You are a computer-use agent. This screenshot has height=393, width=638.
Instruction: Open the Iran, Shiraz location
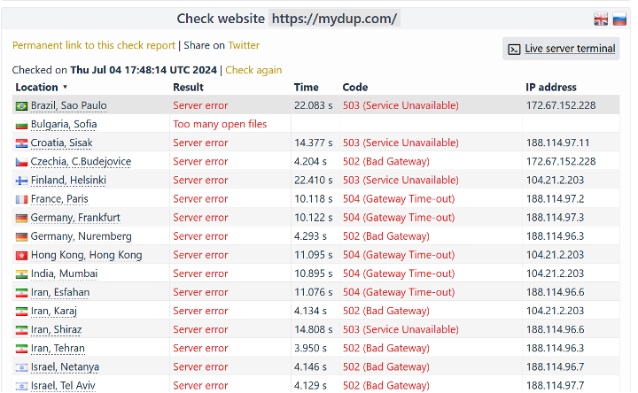56,329
